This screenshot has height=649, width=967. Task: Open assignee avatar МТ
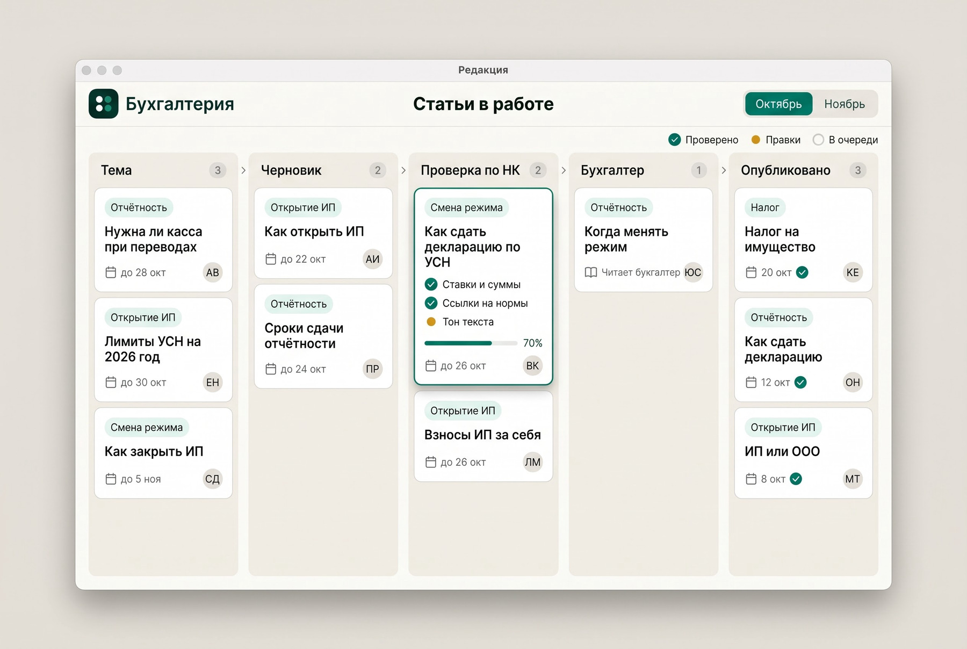point(853,479)
